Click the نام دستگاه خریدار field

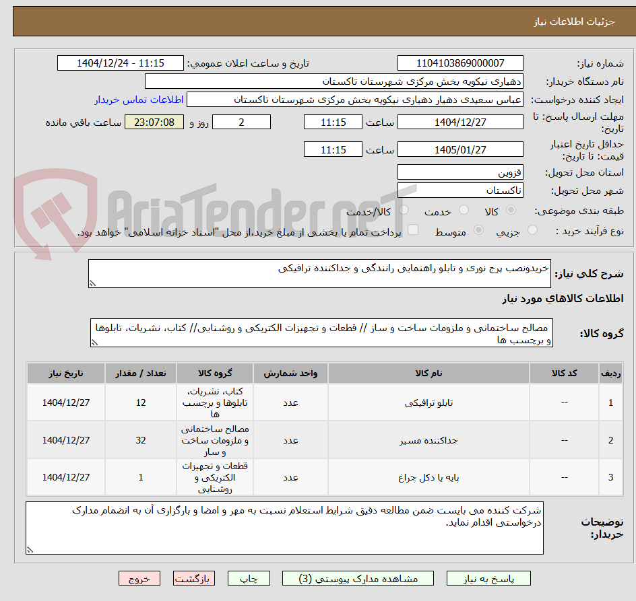point(333,81)
